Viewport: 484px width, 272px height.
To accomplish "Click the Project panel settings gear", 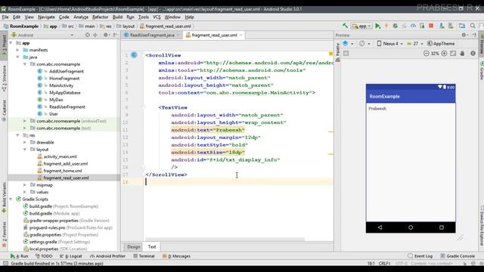I will coord(106,35).
